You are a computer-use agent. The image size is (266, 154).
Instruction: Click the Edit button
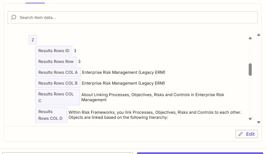(x=246, y=134)
